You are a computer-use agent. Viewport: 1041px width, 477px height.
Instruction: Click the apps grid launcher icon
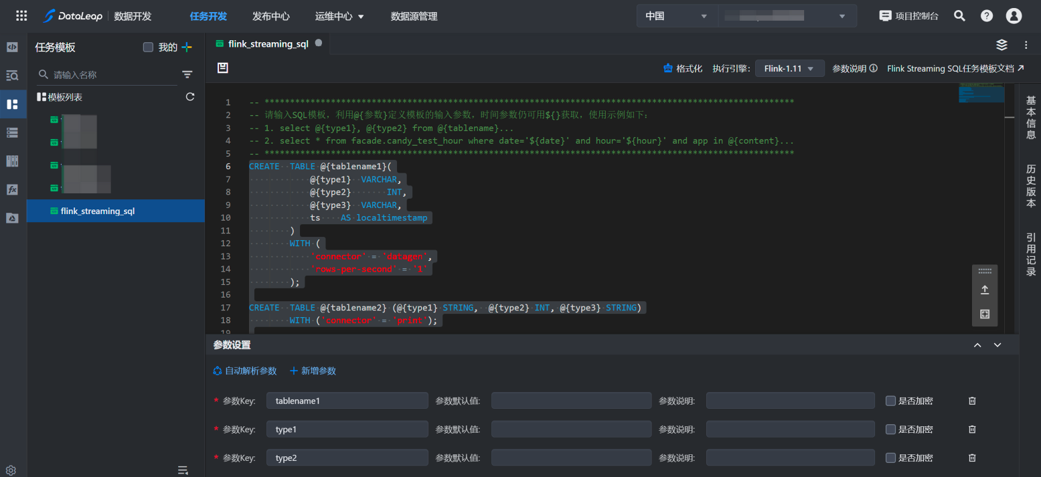pyautogui.click(x=21, y=16)
